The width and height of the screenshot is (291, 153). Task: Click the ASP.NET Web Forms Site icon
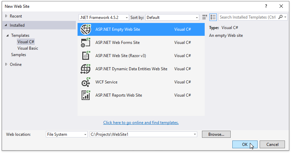click(x=86, y=43)
